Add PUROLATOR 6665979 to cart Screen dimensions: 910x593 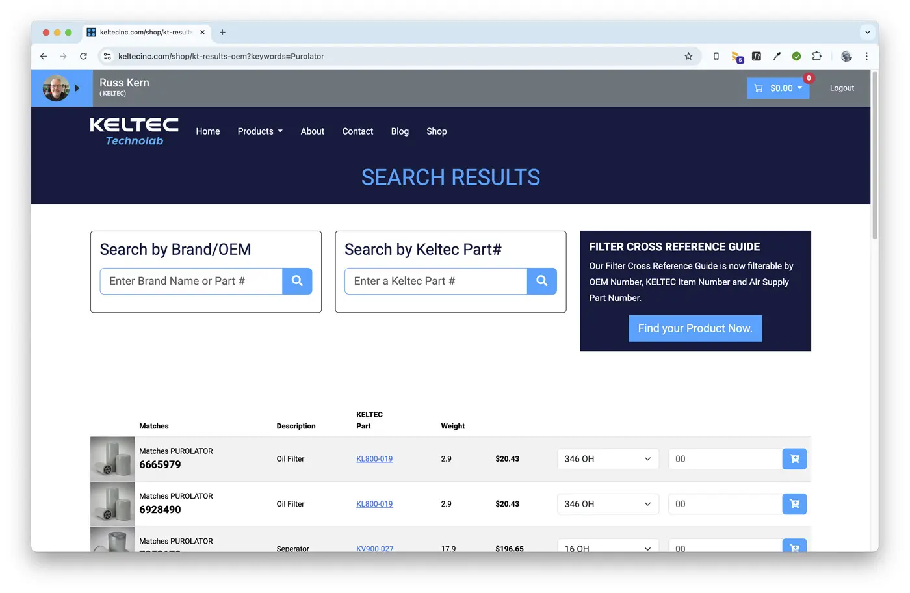pyautogui.click(x=794, y=459)
